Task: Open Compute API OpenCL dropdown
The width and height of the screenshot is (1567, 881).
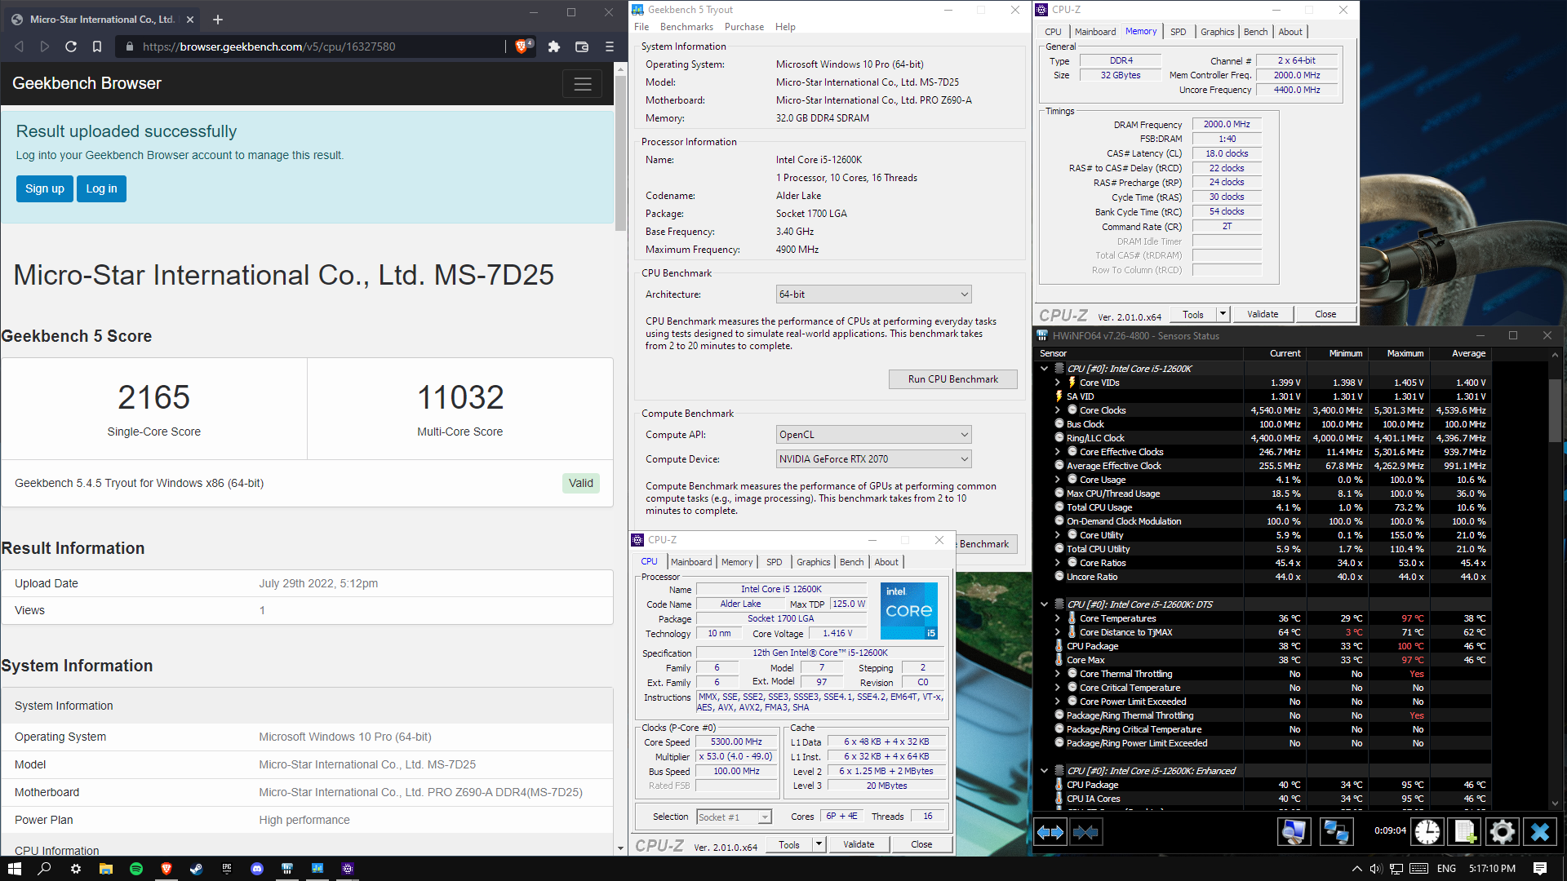Action: coord(873,435)
